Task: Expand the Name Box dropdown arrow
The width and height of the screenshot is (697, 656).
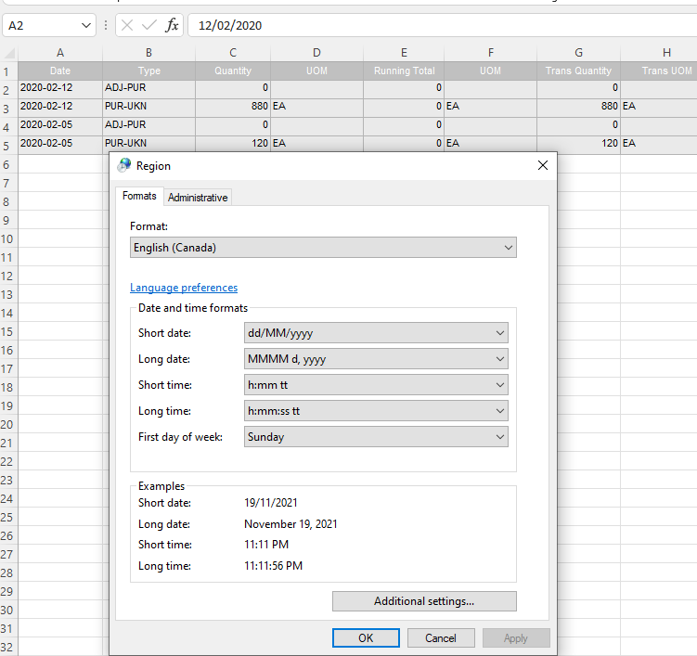Action: pos(87,25)
